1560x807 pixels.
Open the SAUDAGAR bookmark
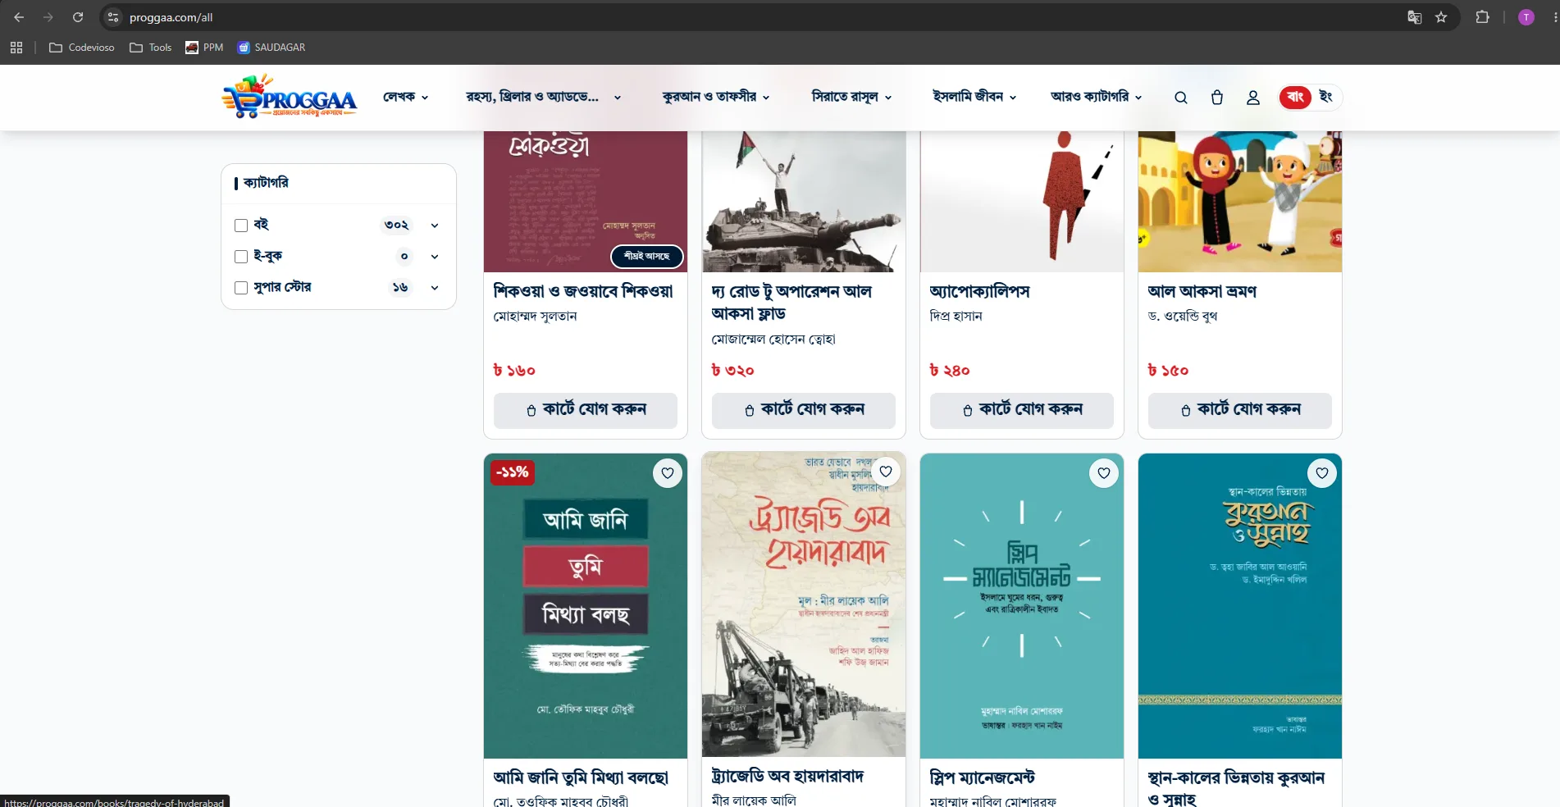point(271,48)
